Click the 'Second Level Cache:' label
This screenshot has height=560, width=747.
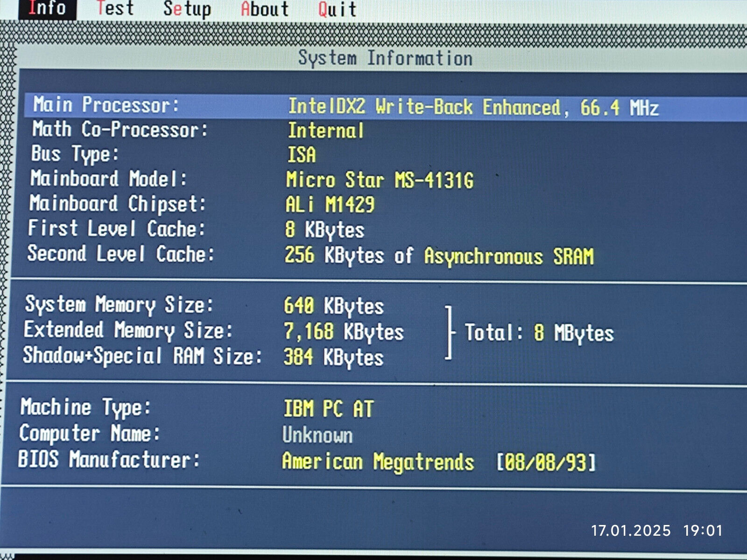click(x=121, y=254)
